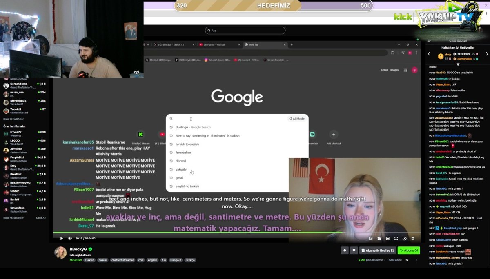Mute the stream volume speaker icon

tap(70, 238)
